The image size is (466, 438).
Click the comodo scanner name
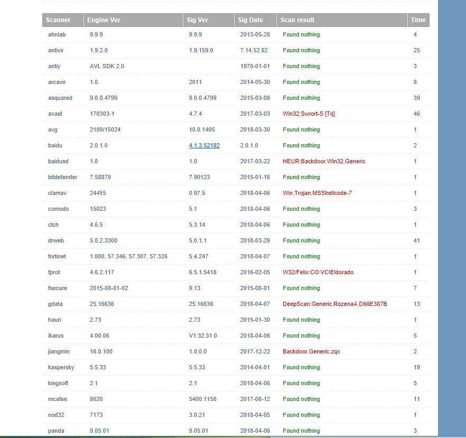click(x=58, y=209)
